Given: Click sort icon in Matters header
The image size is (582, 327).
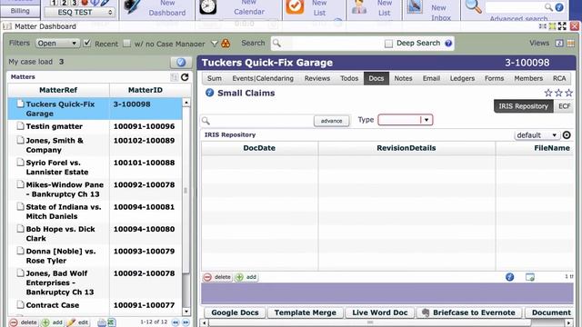Looking at the screenshot, I should click(174, 77).
